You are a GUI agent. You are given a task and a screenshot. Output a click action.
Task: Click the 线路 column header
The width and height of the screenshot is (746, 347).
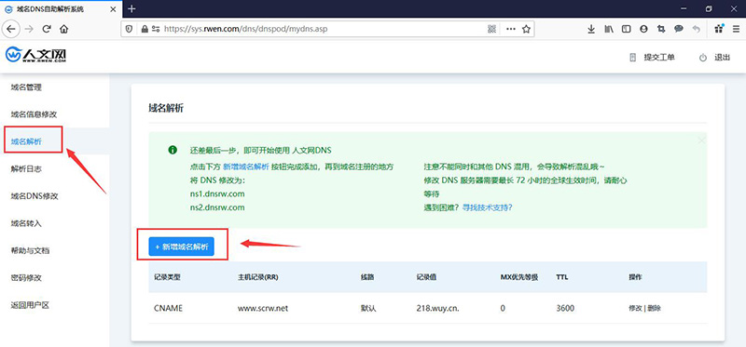367,277
